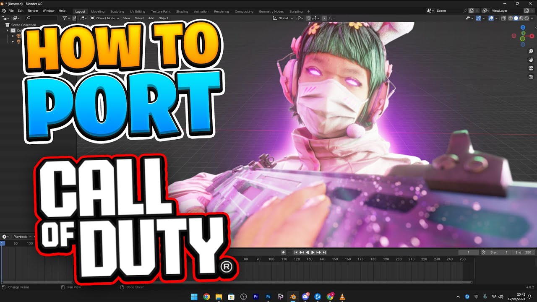
Task: Click the new view layer icon
Action: pyautogui.click(x=527, y=10)
